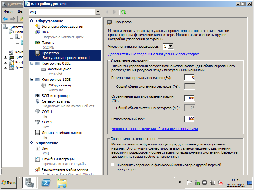This screenshot has height=190, width=254.
Task: Click the green refresh icon in toolbar
Action: [123, 12]
